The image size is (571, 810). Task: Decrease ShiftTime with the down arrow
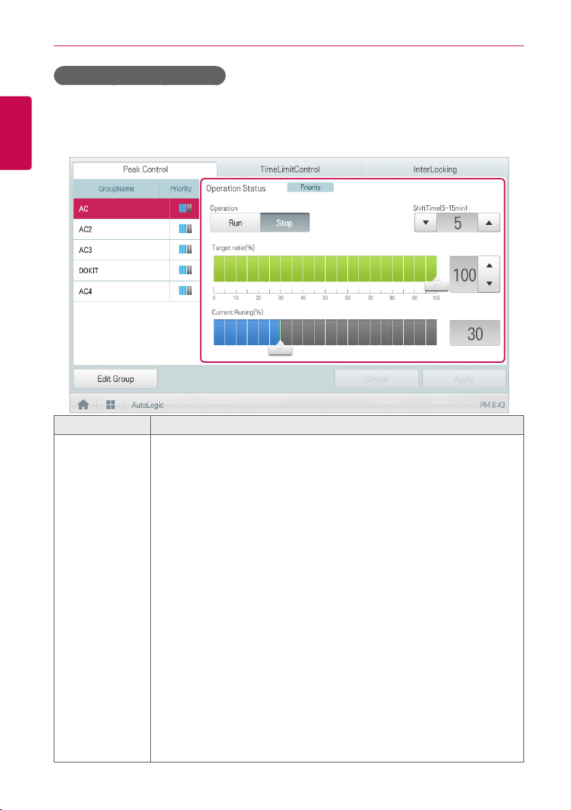coord(426,223)
